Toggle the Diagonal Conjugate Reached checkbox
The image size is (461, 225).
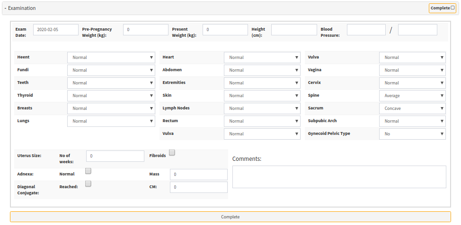[x=88, y=184]
